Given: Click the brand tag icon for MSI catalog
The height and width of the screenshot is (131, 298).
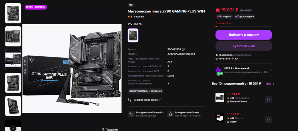Looking at the screenshot, I should pos(131,114).
